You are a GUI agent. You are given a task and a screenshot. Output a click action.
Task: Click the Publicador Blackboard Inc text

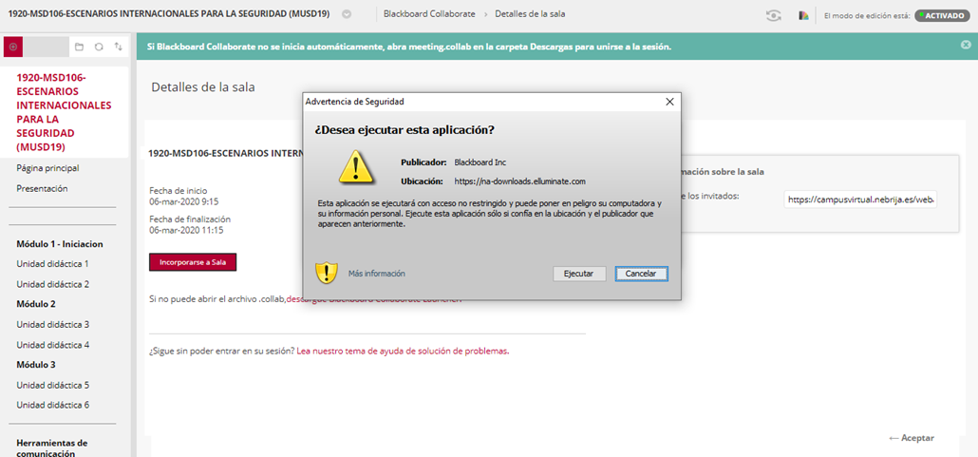pos(454,162)
